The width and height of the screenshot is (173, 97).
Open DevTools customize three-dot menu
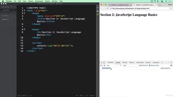click(x=168, y=63)
